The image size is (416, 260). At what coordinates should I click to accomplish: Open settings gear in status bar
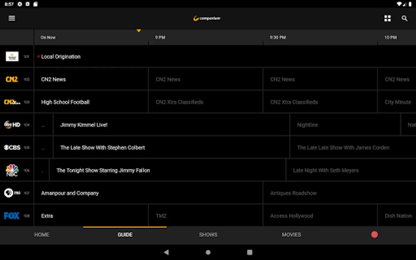pyautogui.click(x=20, y=4)
